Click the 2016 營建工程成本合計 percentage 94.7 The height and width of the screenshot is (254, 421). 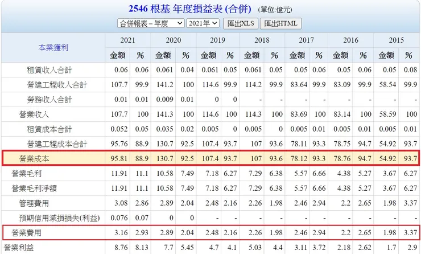(x=365, y=144)
